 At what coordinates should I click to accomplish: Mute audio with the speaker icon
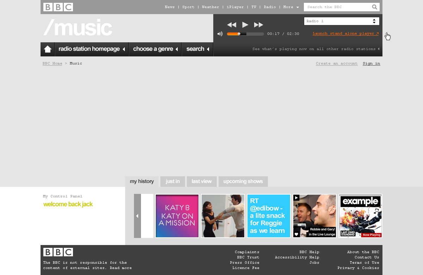click(x=220, y=34)
